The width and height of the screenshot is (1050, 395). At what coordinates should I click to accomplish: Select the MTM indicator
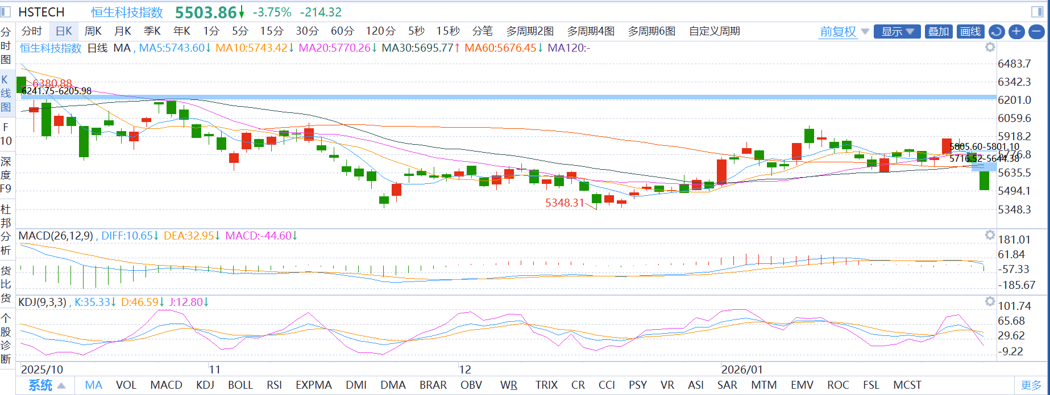click(x=763, y=385)
